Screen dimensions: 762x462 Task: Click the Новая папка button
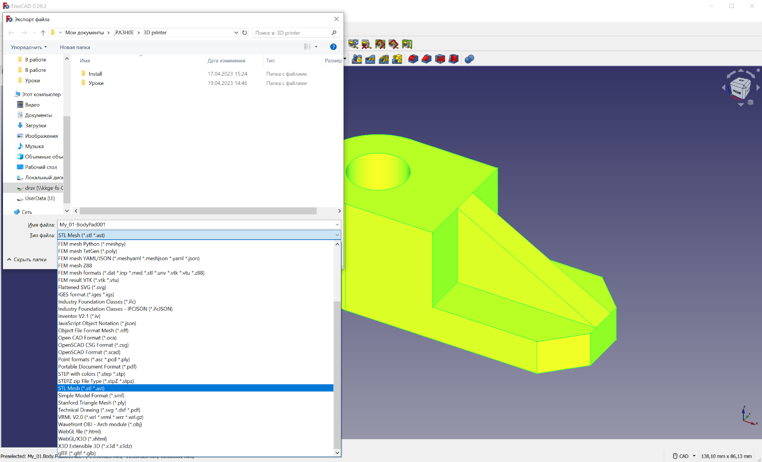75,47
